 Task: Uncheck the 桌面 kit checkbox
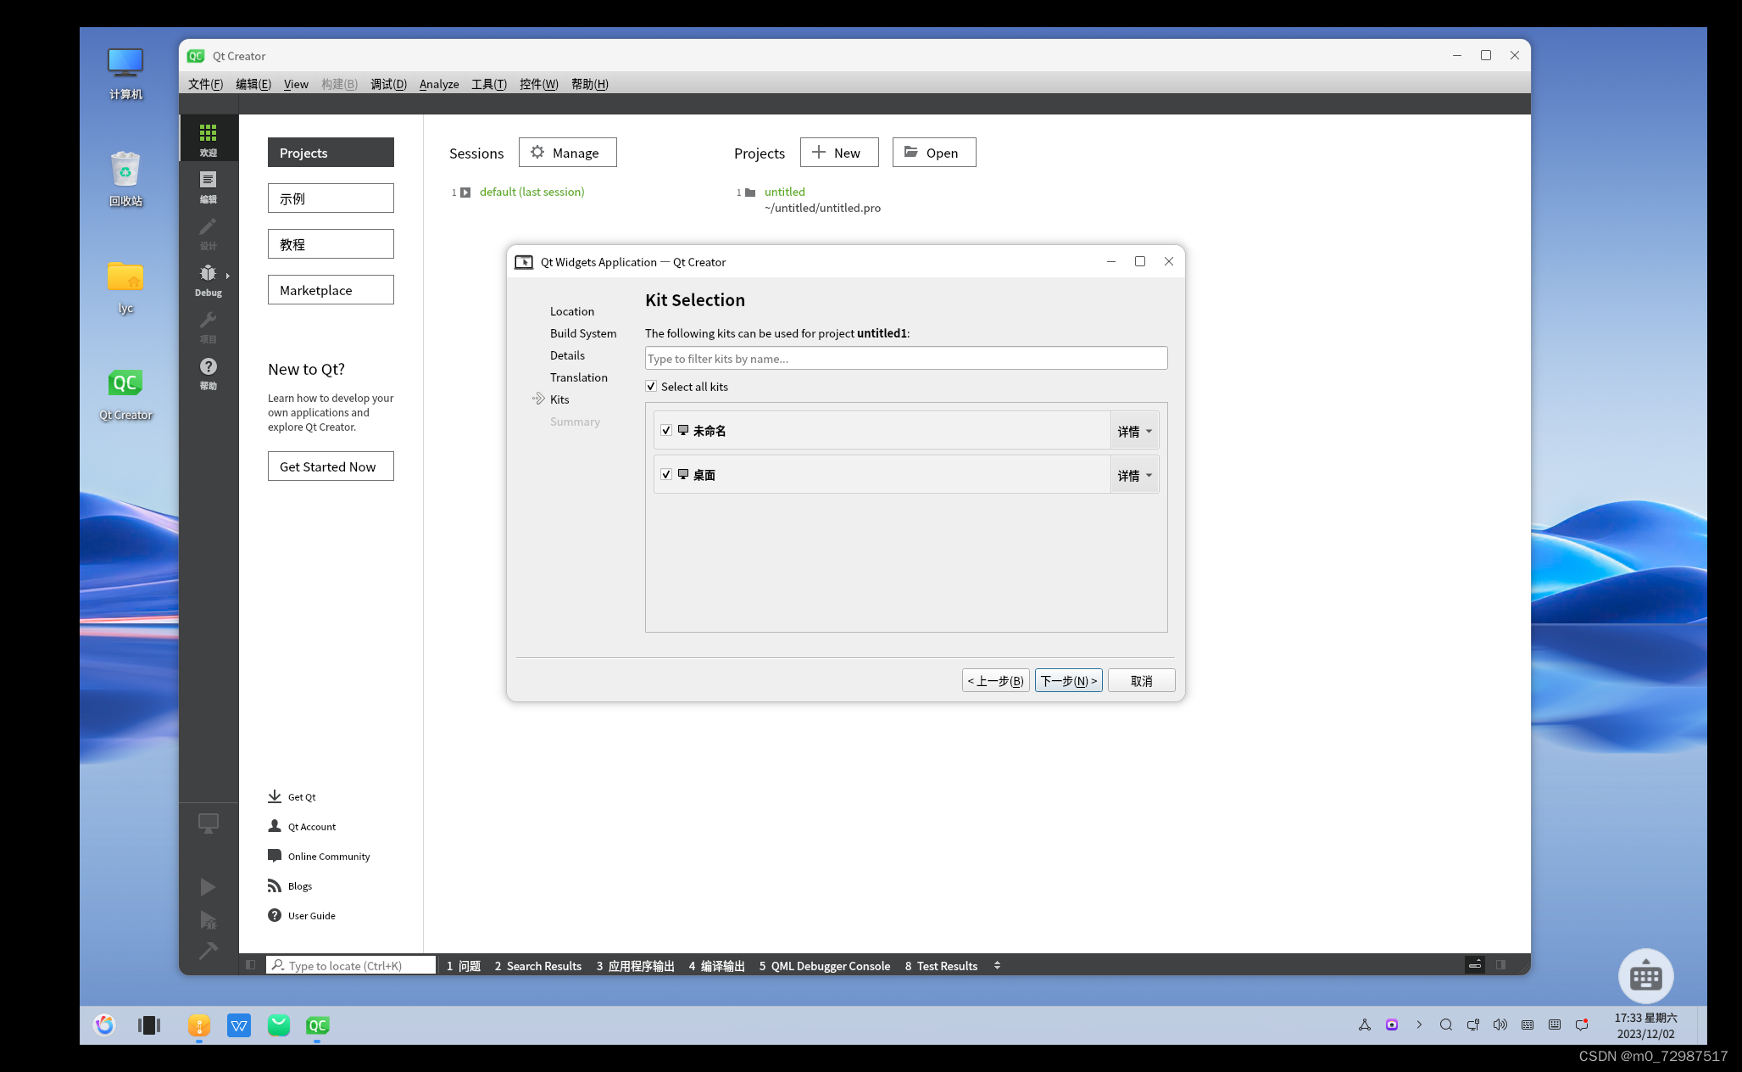tap(666, 475)
